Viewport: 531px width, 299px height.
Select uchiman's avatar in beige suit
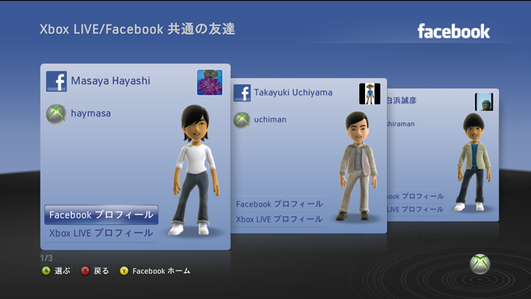coord(357,166)
